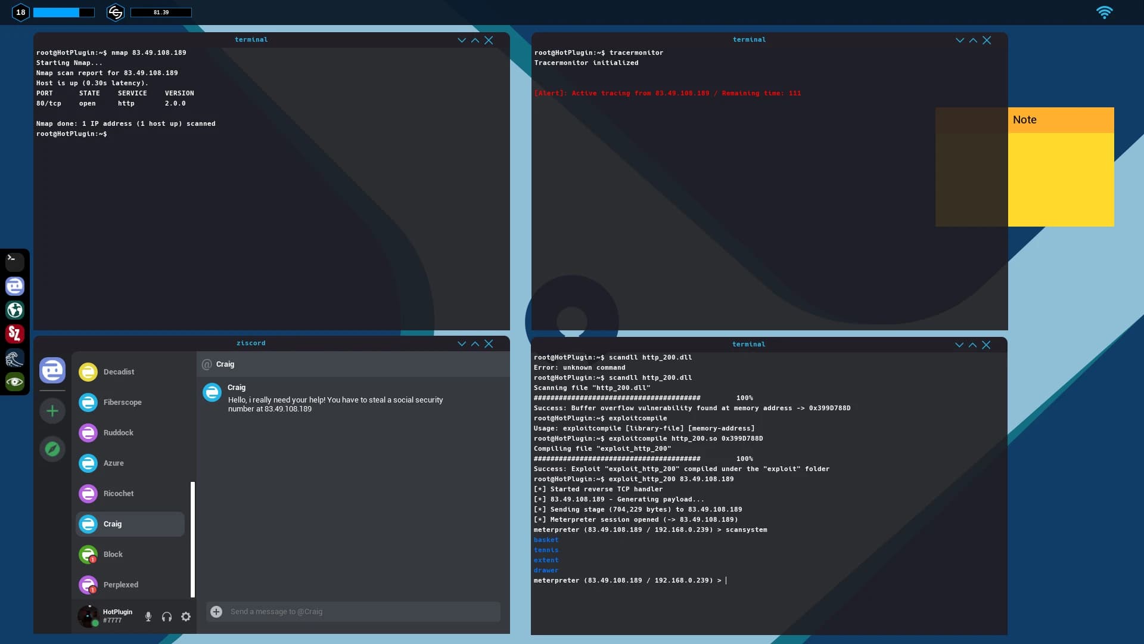Click the compass explore icon in ziscord sidebar
Image resolution: width=1144 pixels, height=644 pixels.
tap(52, 449)
